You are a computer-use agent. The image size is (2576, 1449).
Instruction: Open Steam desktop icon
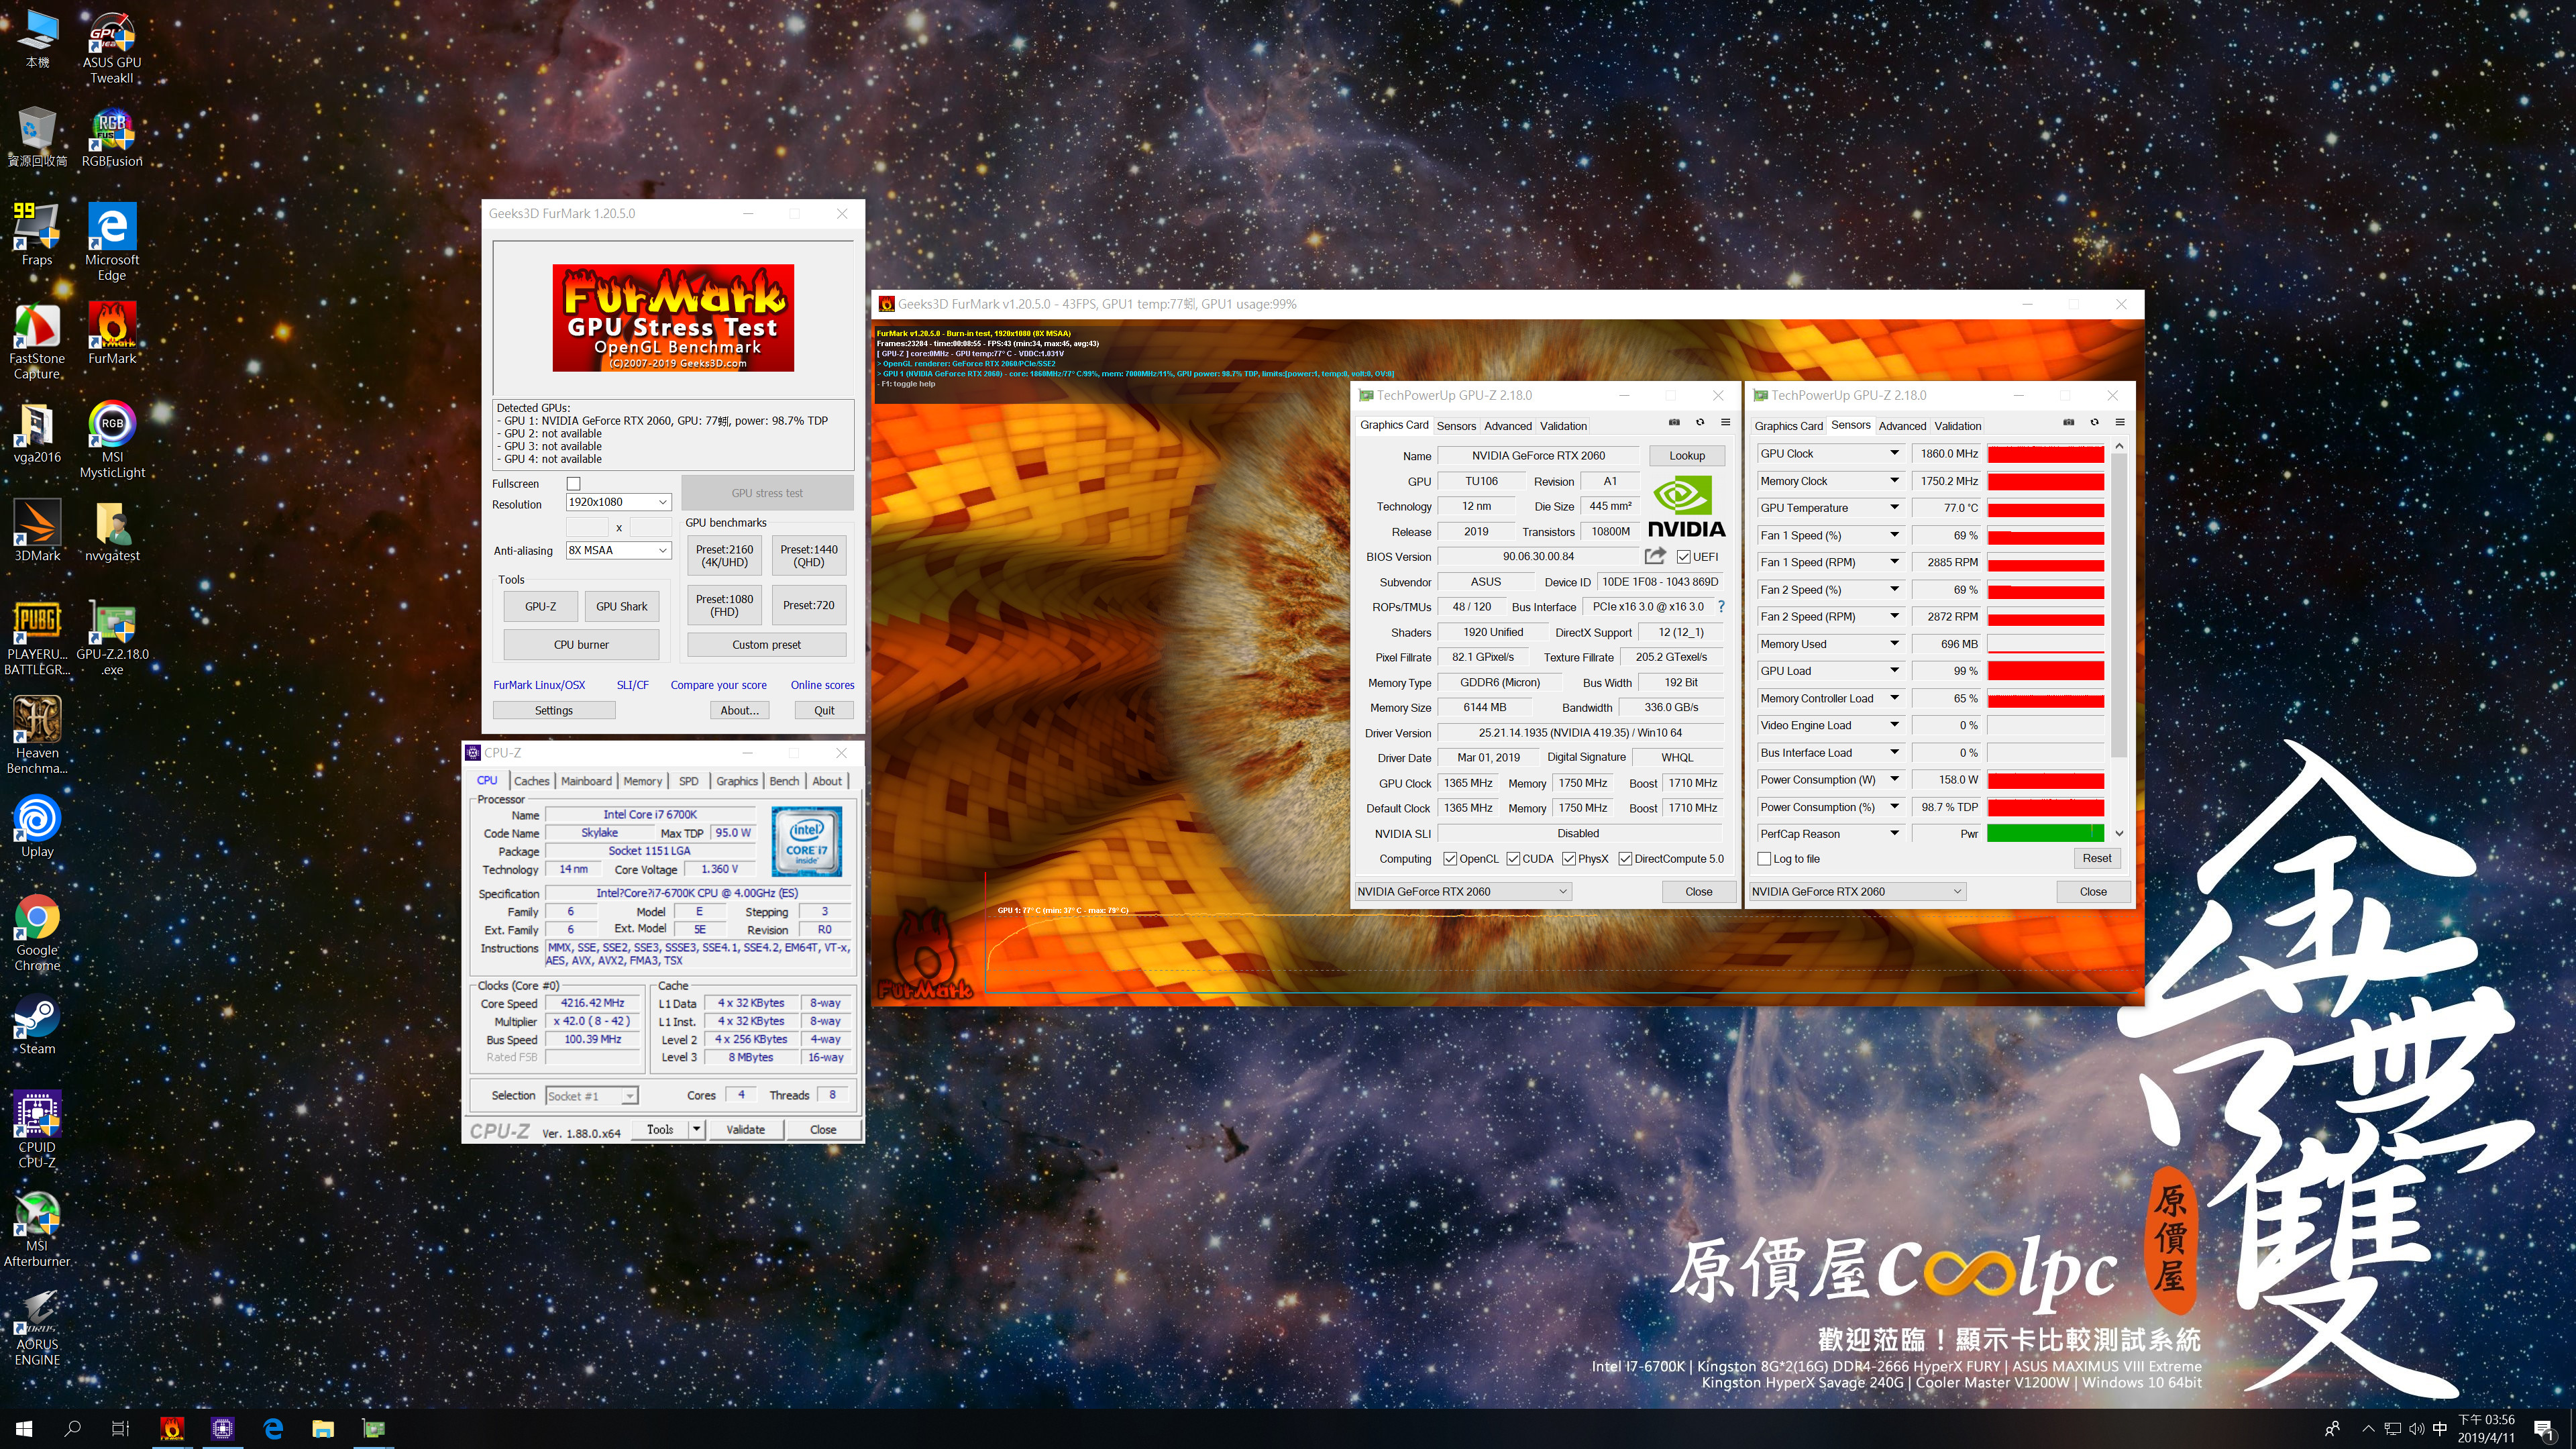click(37, 1025)
